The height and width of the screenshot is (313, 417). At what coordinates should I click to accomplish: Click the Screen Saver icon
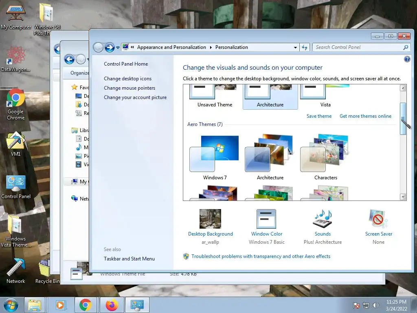click(x=378, y=219)
